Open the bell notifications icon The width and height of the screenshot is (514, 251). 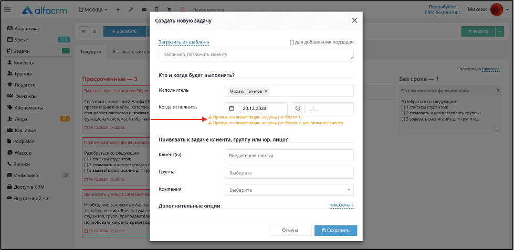click(182, 10)
